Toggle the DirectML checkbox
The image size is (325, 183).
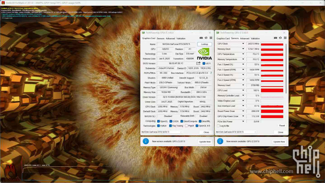[200, 121]
